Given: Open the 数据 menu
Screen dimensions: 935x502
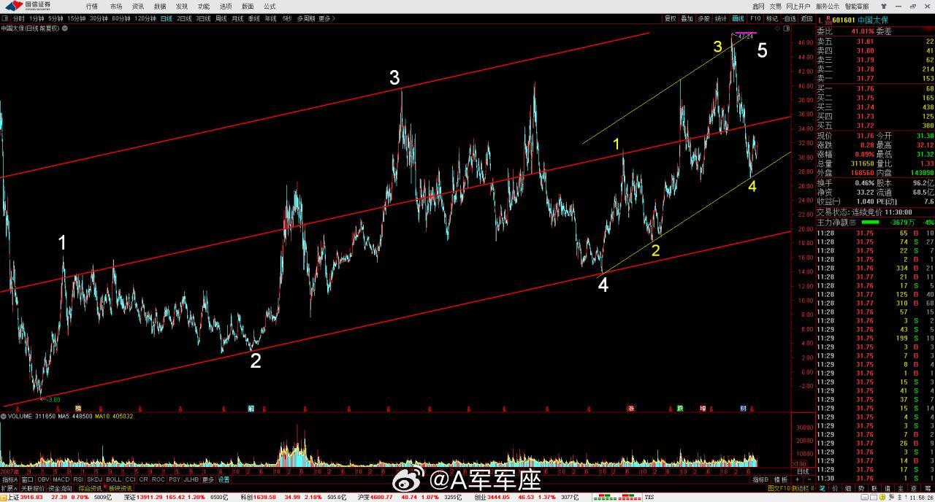Looking at the screenshot, I should click(x=160, y=6).
